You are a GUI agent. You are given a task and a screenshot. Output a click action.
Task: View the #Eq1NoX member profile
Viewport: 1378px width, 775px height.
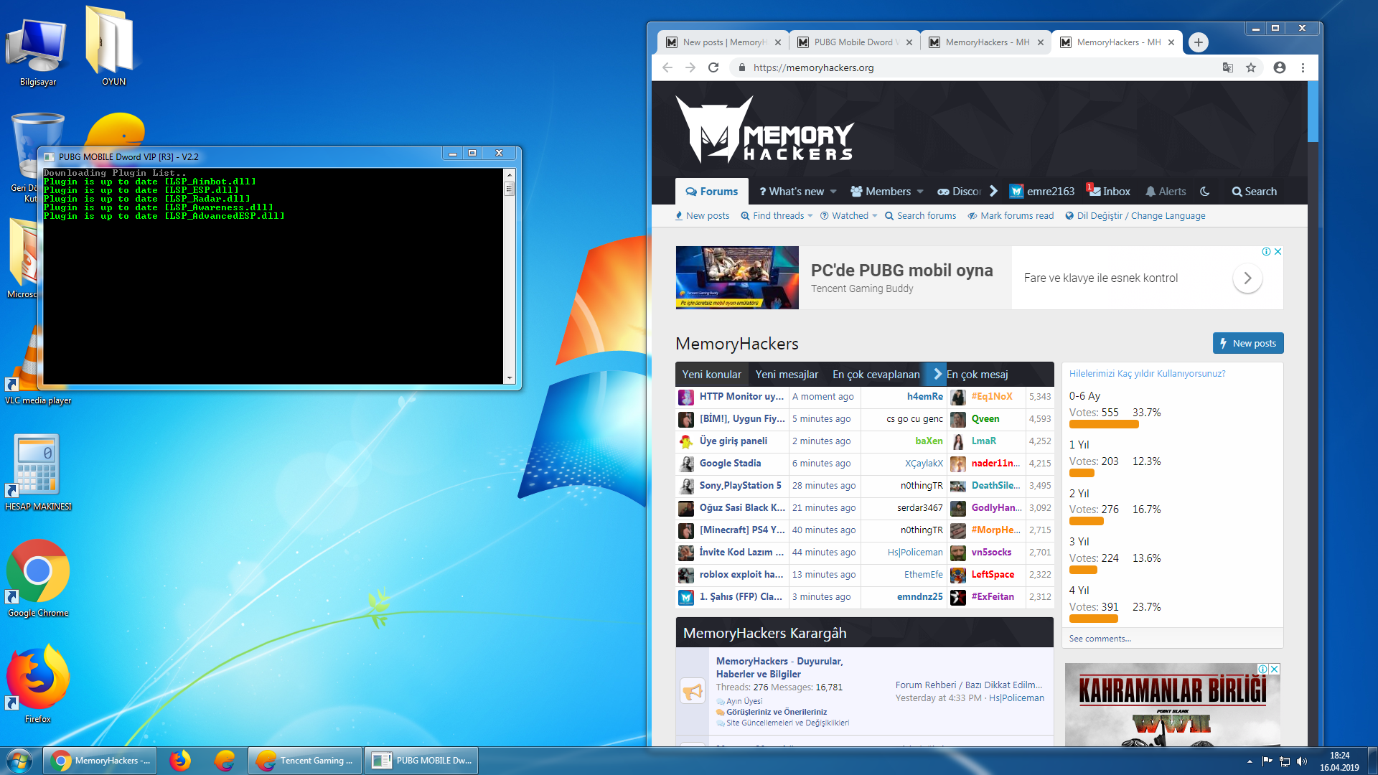point(992,397)
